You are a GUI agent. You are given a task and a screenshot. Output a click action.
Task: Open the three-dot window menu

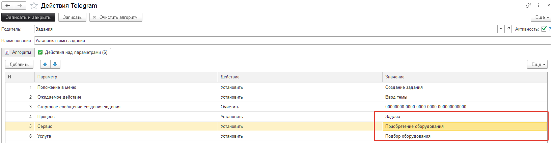(539, 5)
